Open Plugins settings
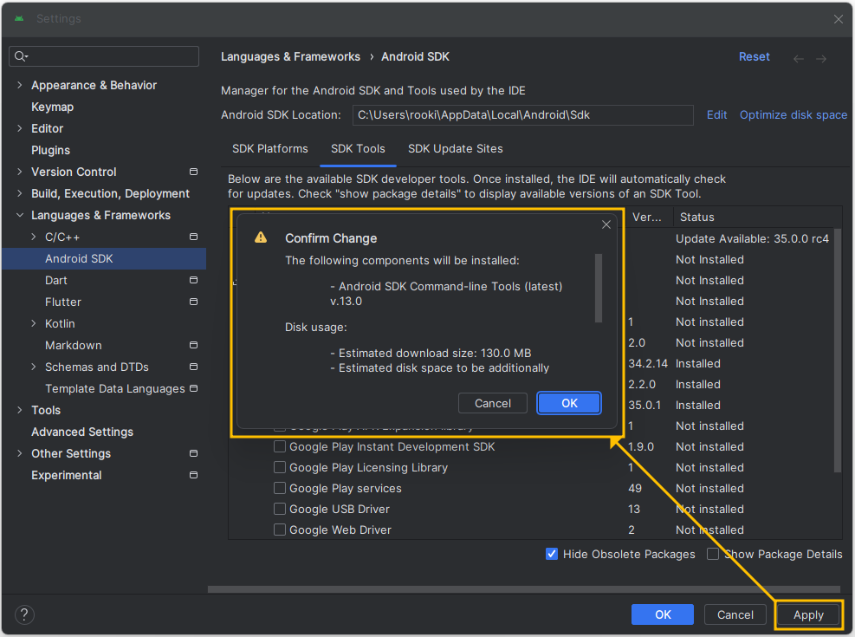This screenshot has width=855, height=637. point(51,150)
